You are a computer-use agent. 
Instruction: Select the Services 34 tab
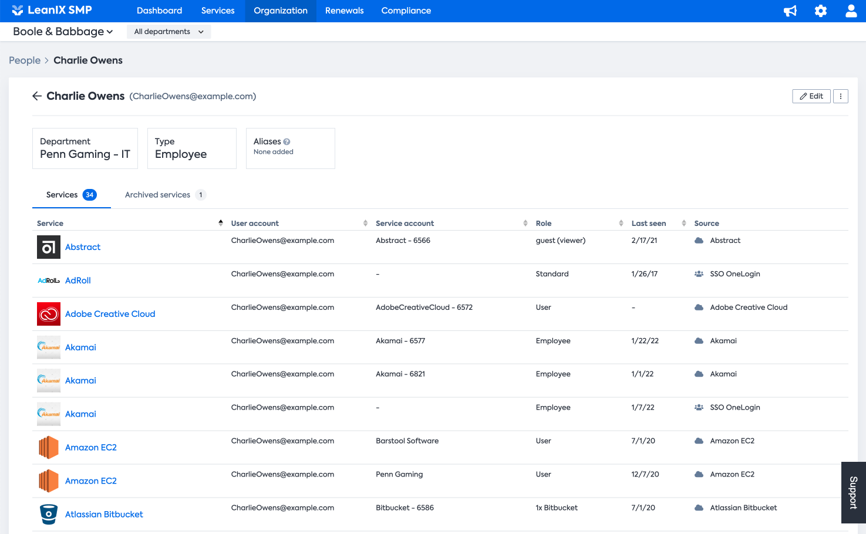coord(72,195)
